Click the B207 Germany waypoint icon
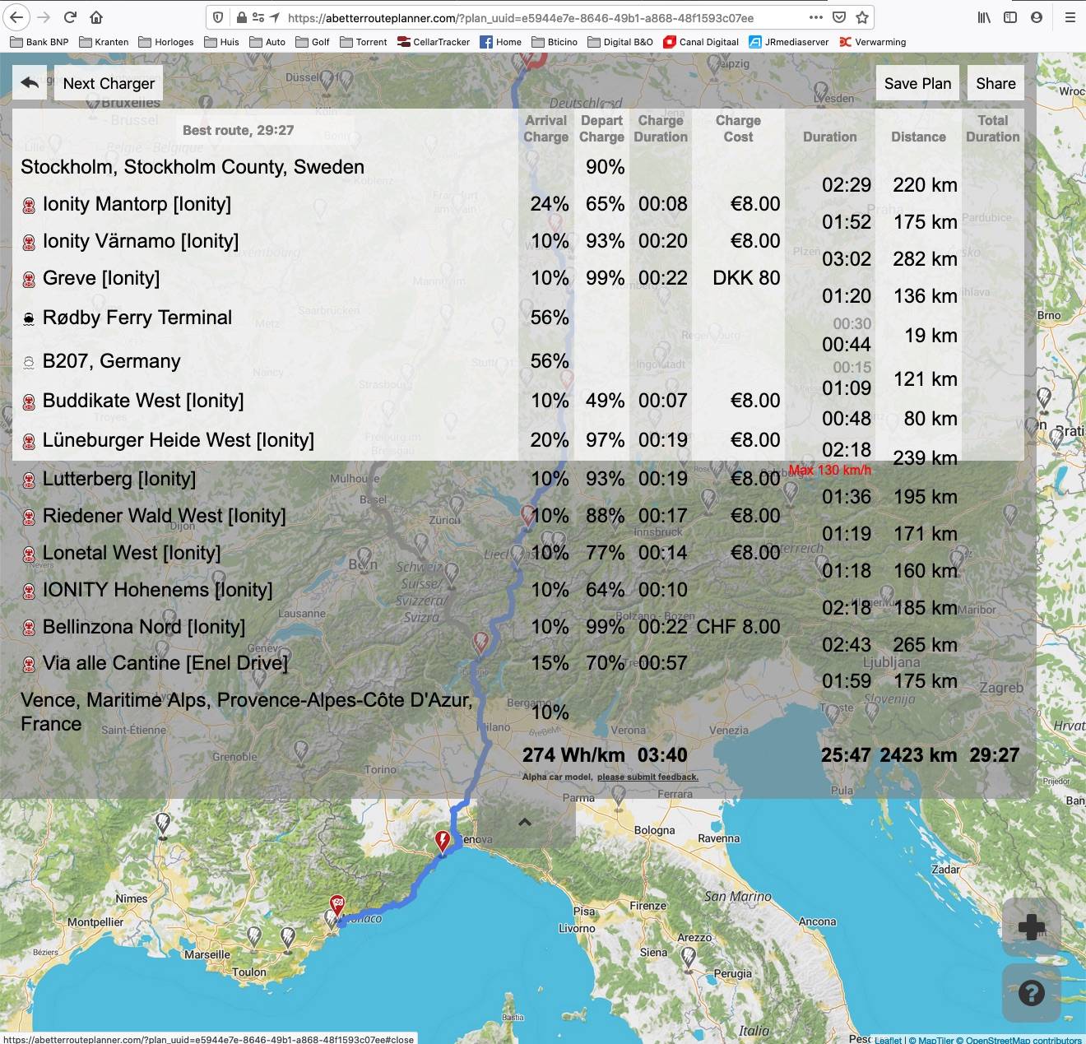Image resolution: width=1086 pixels, height=1044 pixels. point(29,363)
